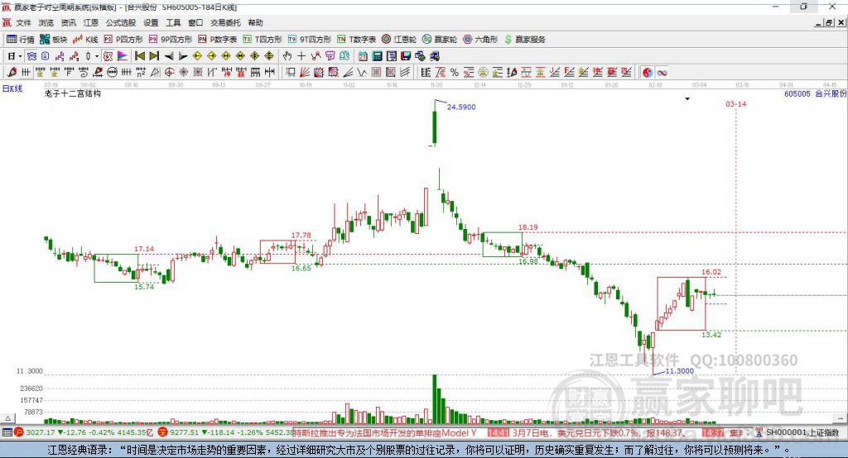Screen dimensions: 848x458
Task: Select the percent % line tool
Action: click(x=455, y=73)
